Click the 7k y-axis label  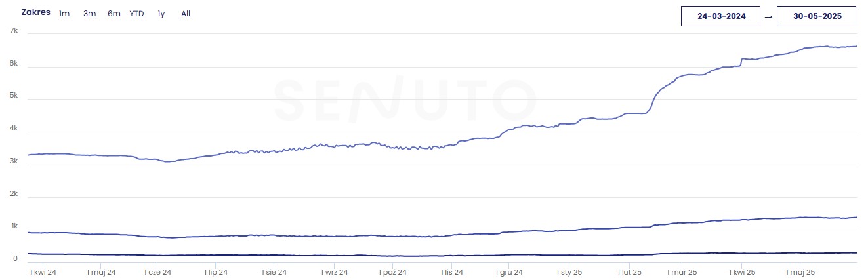14,31
